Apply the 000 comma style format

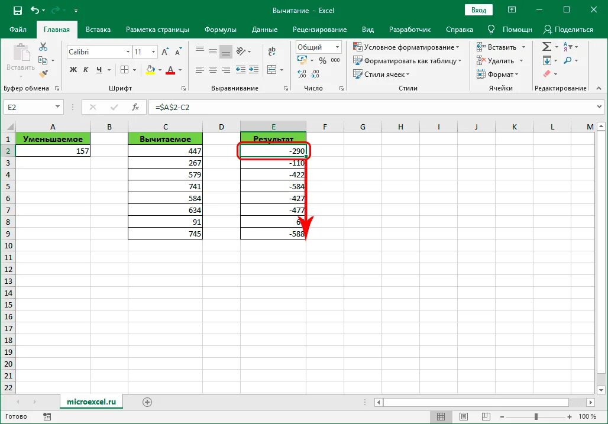click(x=335, y=60)
